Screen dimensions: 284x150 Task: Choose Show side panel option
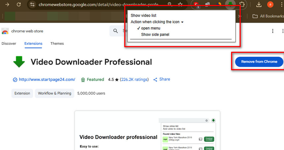pyautogui.click(x=155, y=34)
